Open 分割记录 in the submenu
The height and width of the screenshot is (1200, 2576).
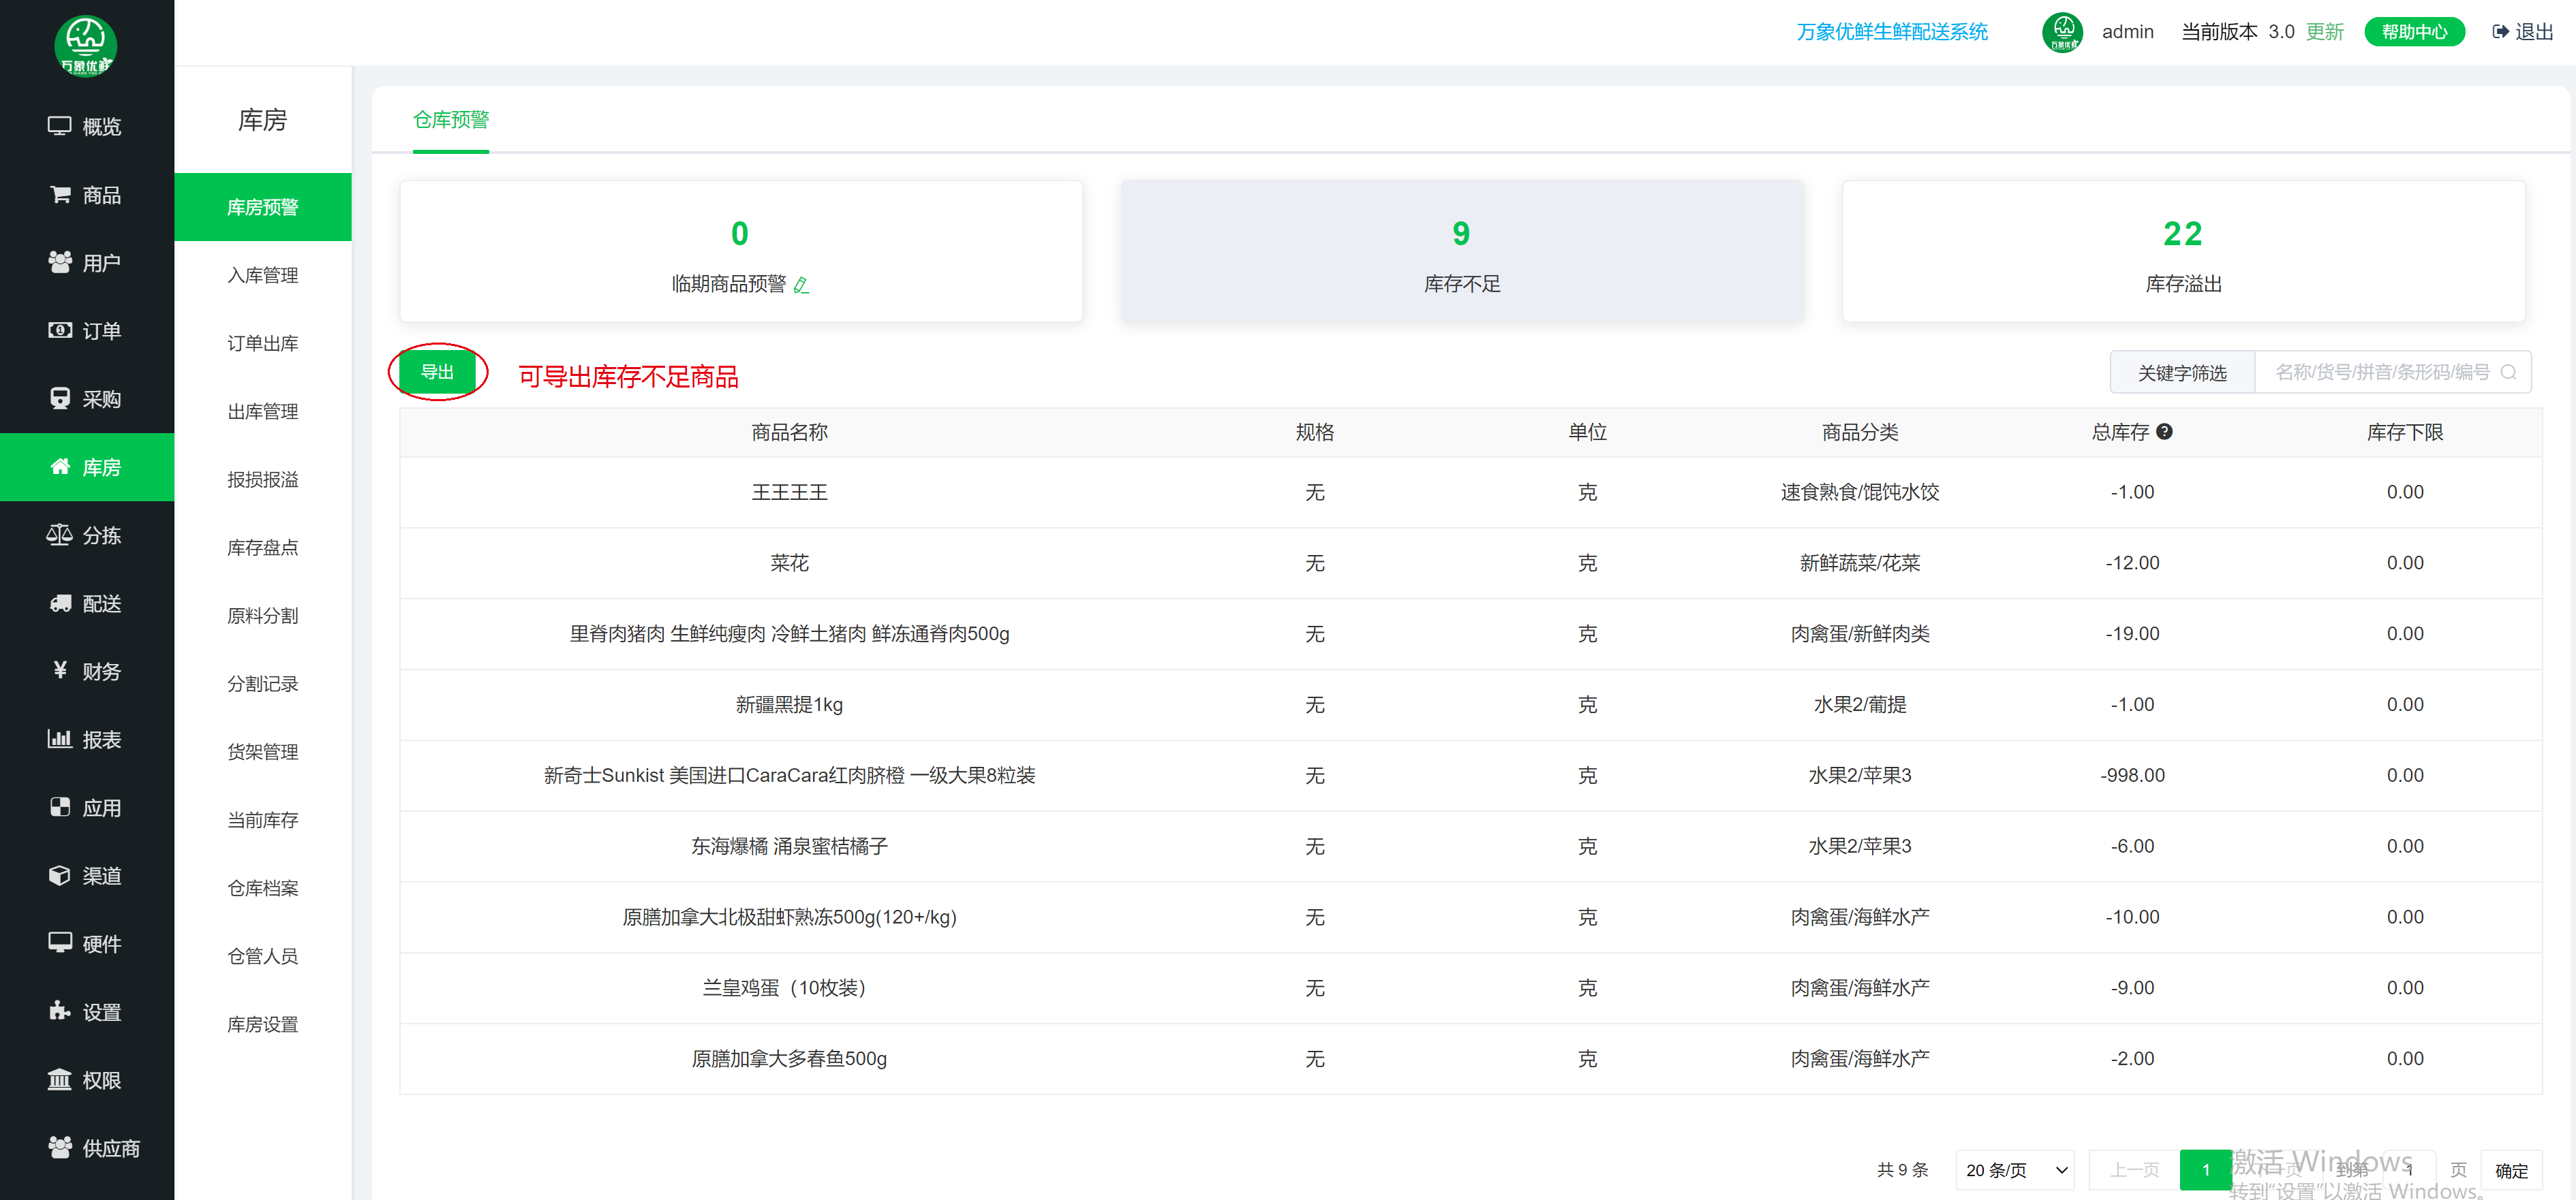(x=263, y=684)
